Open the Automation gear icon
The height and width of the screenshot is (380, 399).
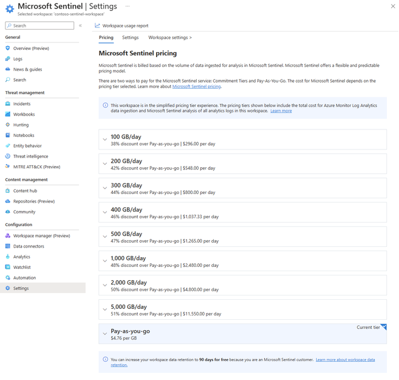pos(8,278)
